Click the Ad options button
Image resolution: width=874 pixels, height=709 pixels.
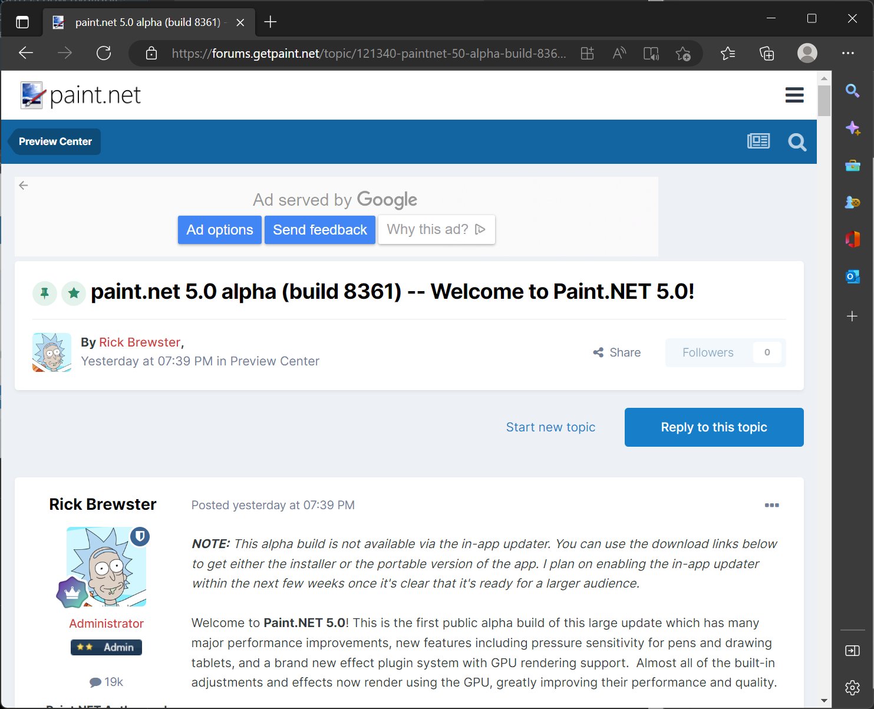coord(220,230)
